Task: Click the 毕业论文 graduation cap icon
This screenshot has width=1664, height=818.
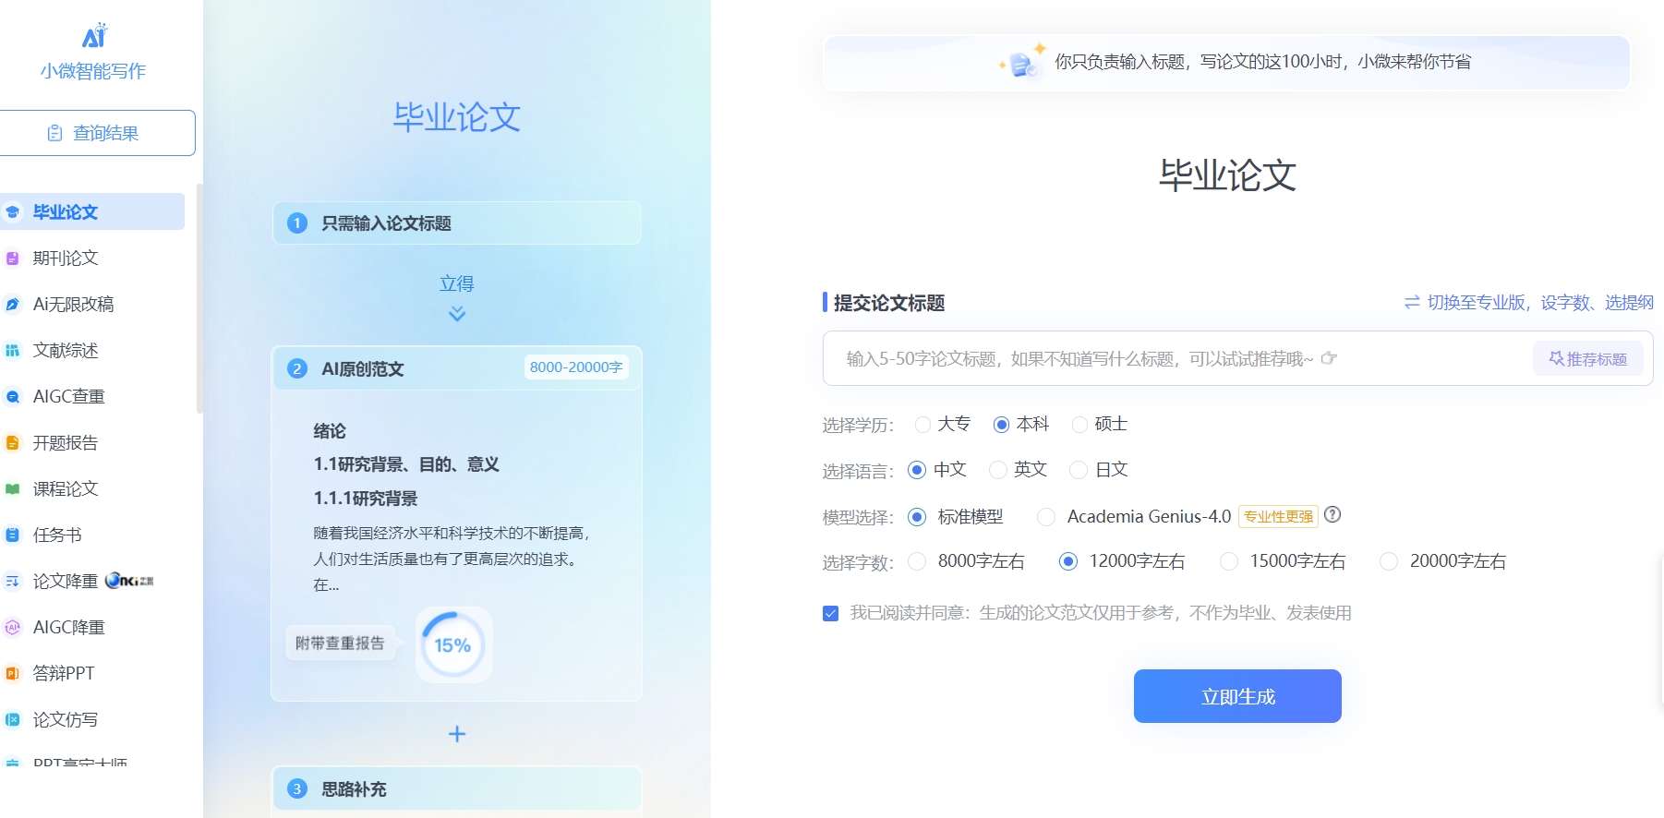Action: [13, 212]
